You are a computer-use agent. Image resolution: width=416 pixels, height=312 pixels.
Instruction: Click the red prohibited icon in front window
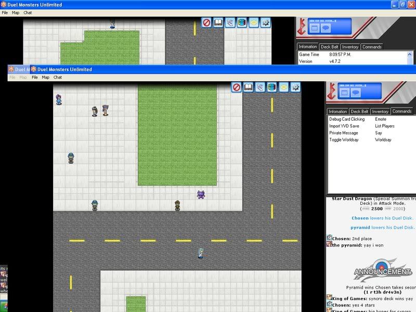point(237,87)
